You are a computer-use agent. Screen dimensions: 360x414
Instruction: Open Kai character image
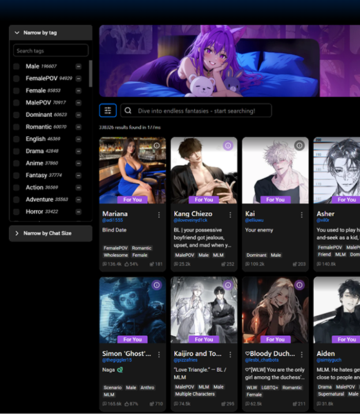point(275,170)
